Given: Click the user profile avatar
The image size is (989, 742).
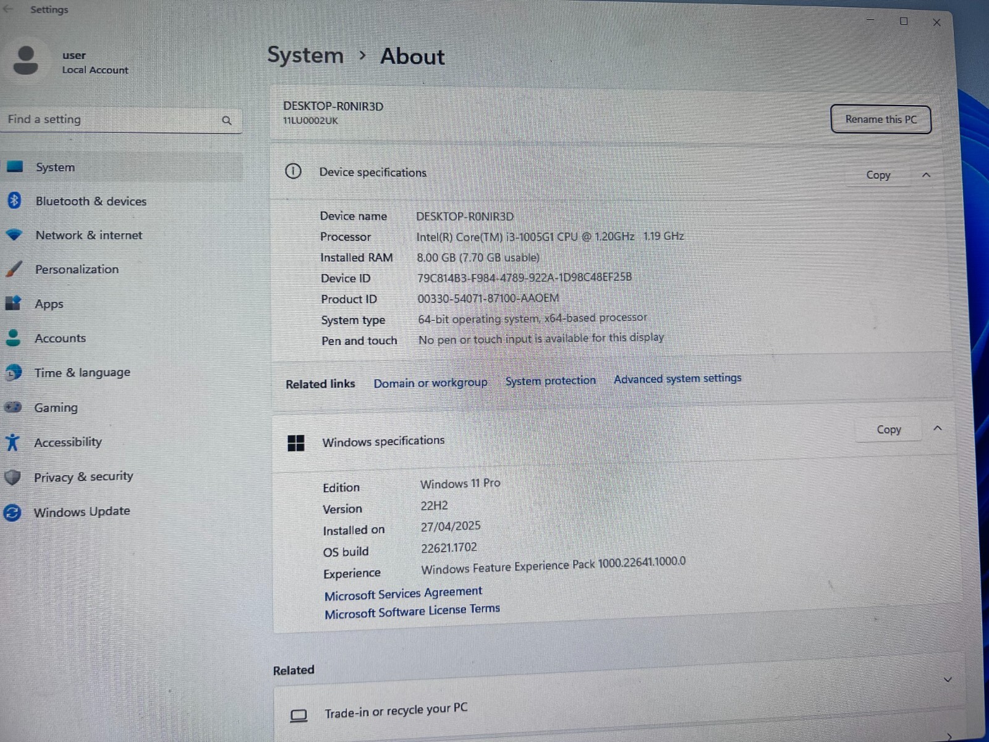Looking at the screenshot, I should click(25, 61).
